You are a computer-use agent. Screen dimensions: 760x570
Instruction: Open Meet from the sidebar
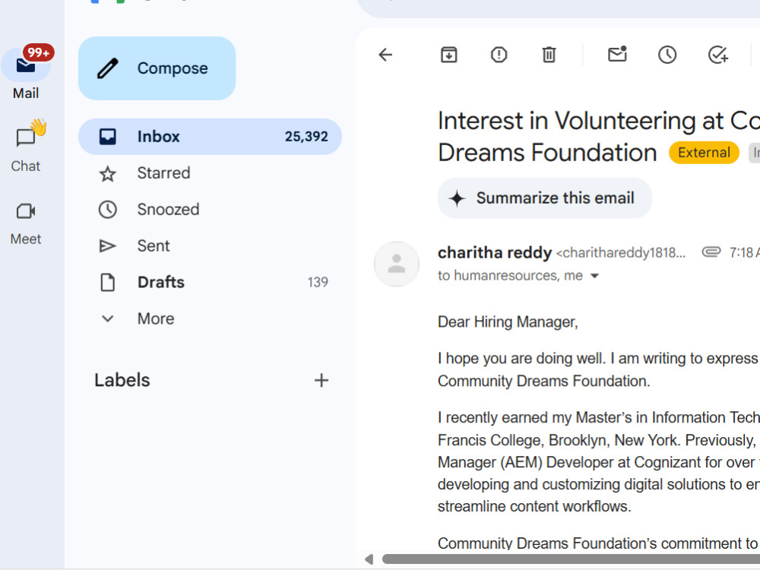pyautogui.click(x=26, y=223)
